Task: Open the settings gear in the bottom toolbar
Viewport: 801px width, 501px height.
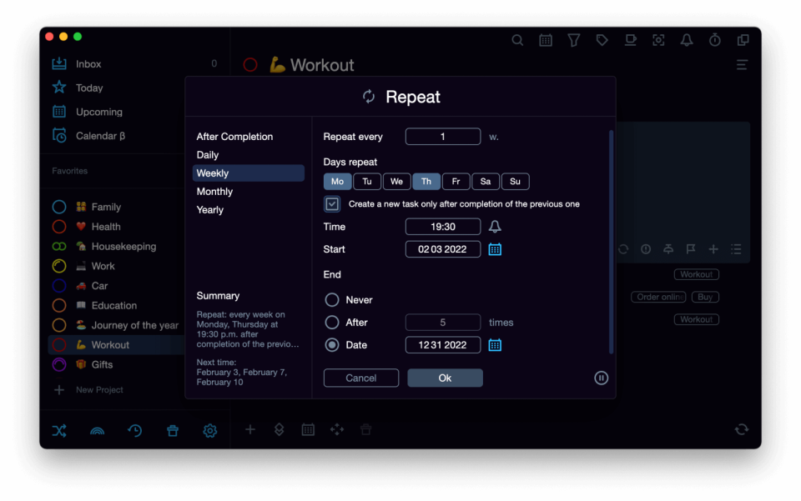Action: [209, 430]
